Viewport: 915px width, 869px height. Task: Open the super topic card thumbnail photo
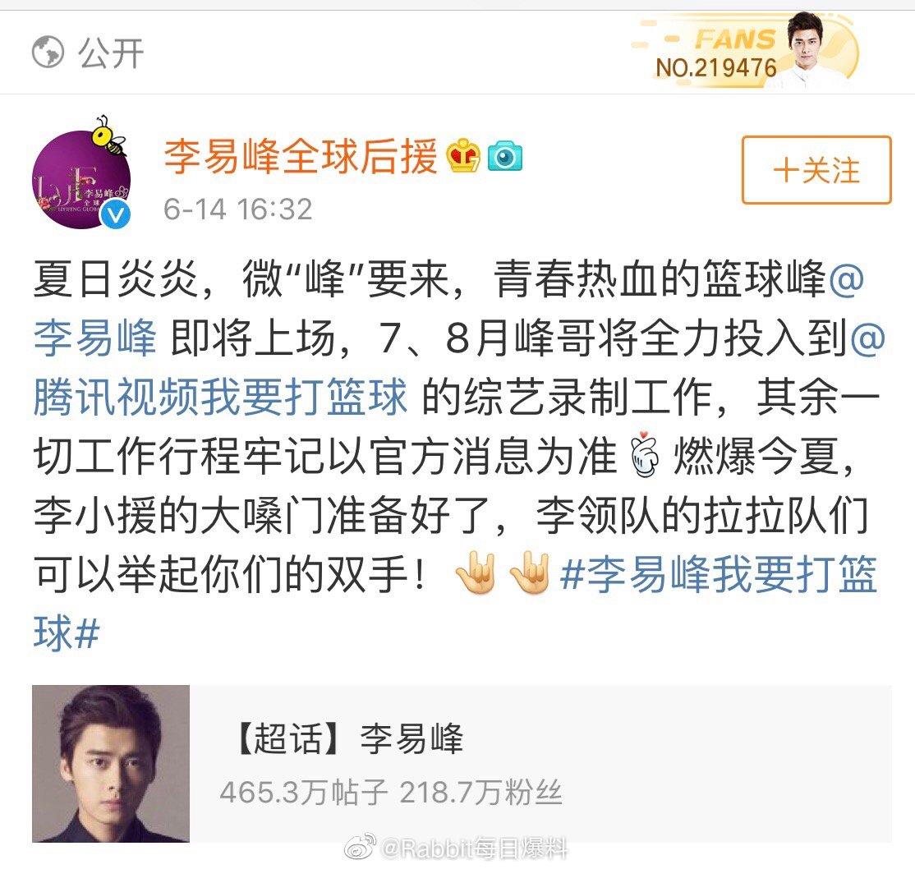pos(111,763)
